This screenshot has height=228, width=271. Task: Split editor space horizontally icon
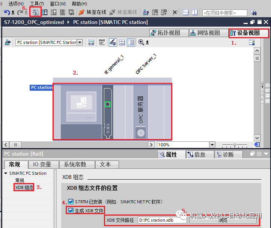click(x=186, y=12)
